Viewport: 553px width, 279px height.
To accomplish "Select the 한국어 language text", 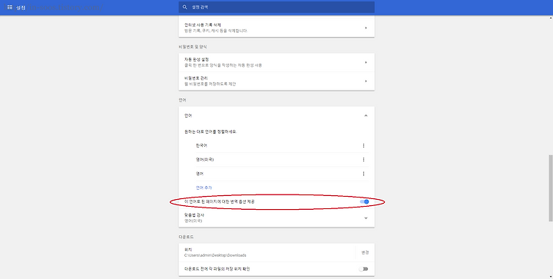I will (202, 146).
